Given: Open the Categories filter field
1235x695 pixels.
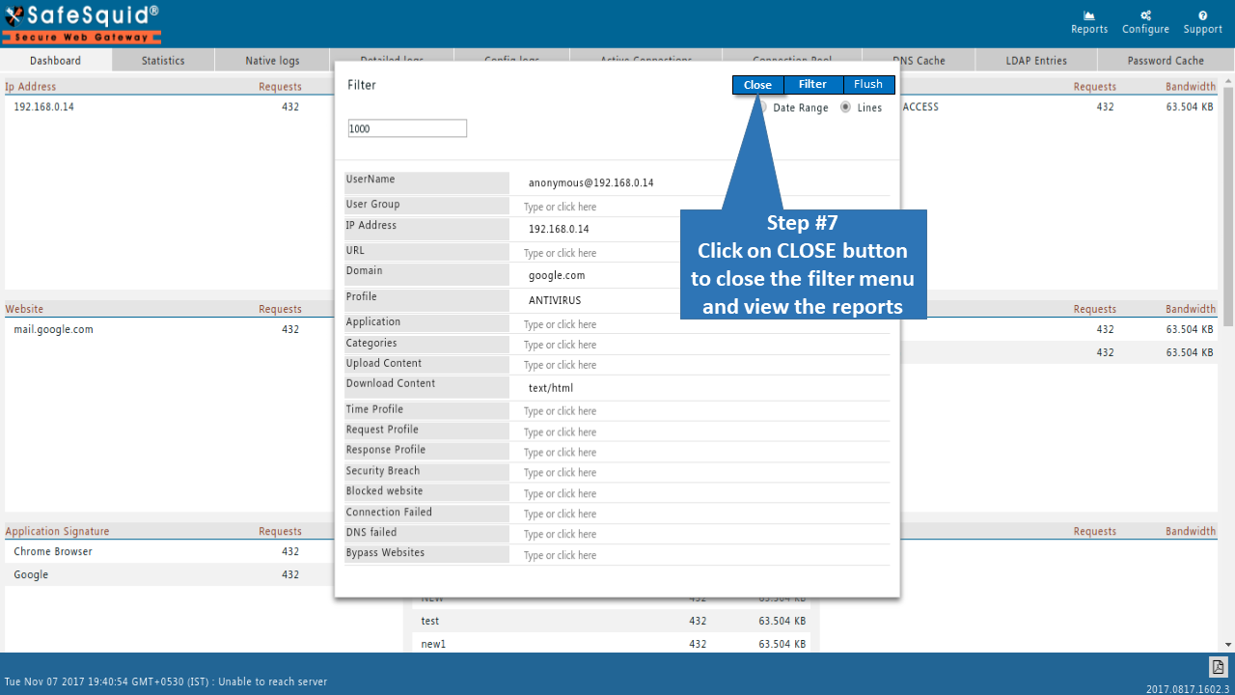Looking at the screenshot, I should 704,345.
